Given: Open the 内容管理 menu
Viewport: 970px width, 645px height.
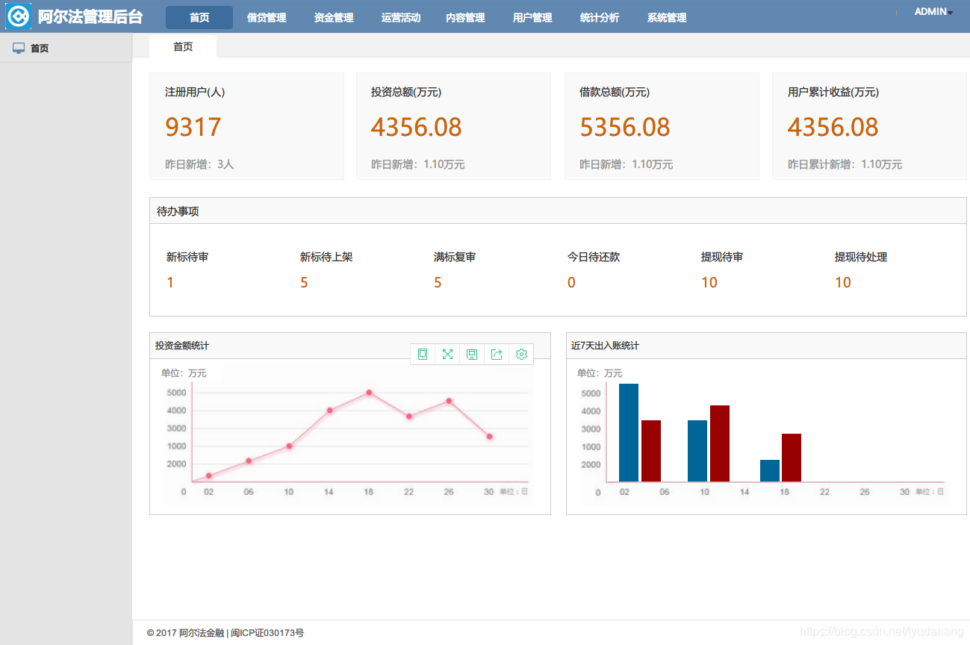Looking at the screenshot, I should tap(465, 17).
